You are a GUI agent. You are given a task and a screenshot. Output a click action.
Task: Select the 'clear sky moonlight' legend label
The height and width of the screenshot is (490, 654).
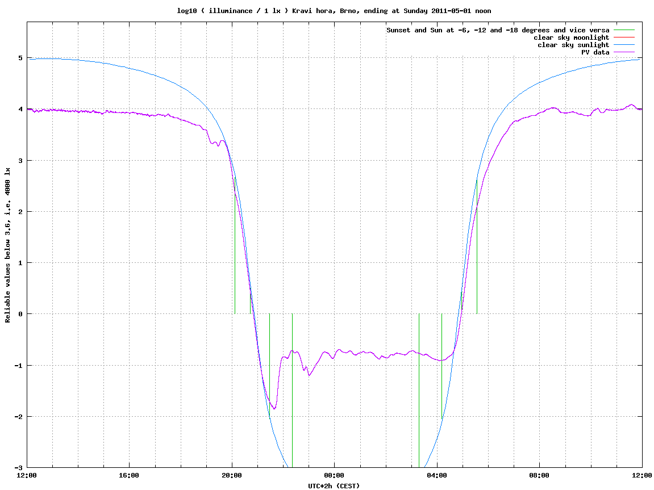571,37
